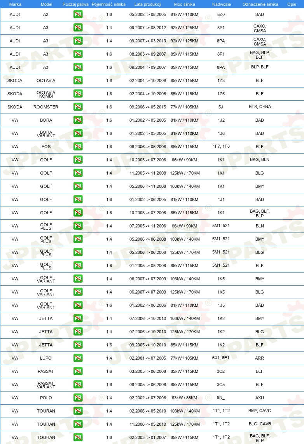Click the 'Oznaczenie silnika' column header
Image resolution: width=304 pixels, height=444 pixels.
(260, 4)
